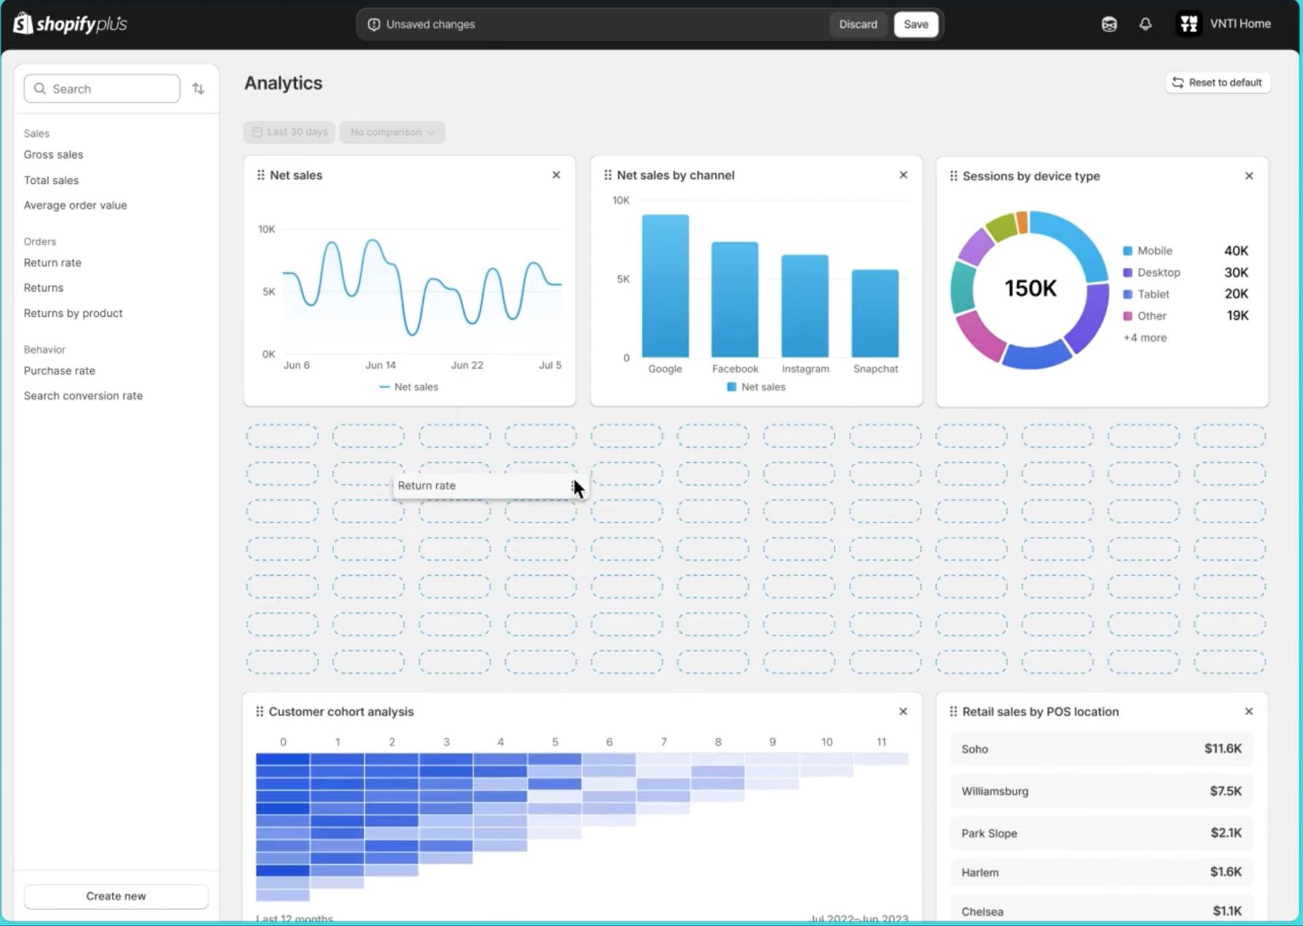Open the No comparison dropdown
Viewport: 1303px width, 926px height.
(393, 132)
